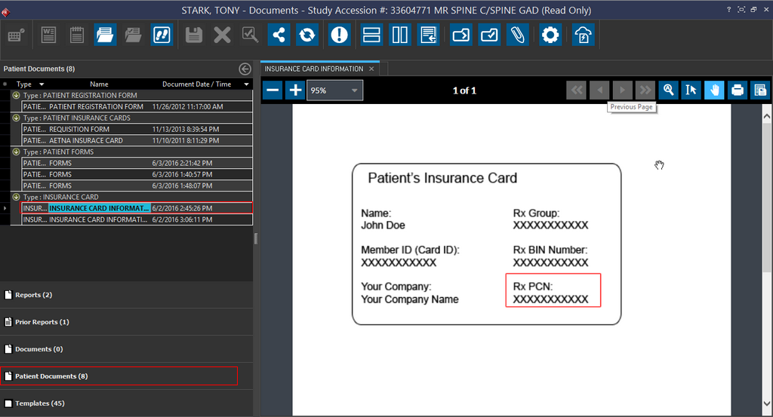Viewport: 773px width, 417px height.
Task: Open the Templates (45) section
Action: [x=39, y=403]
